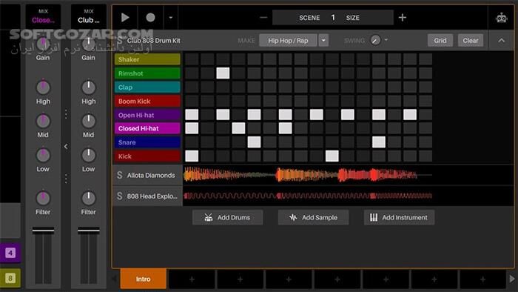518x292 pixels.
Task: Adjust the Close mixer High knob
Action: (x=43, y=87)
